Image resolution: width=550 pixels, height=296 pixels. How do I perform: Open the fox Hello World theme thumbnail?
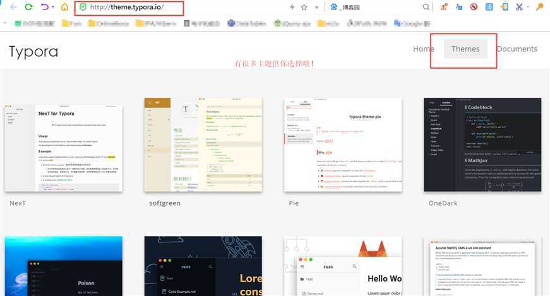[x=343, y=266]
